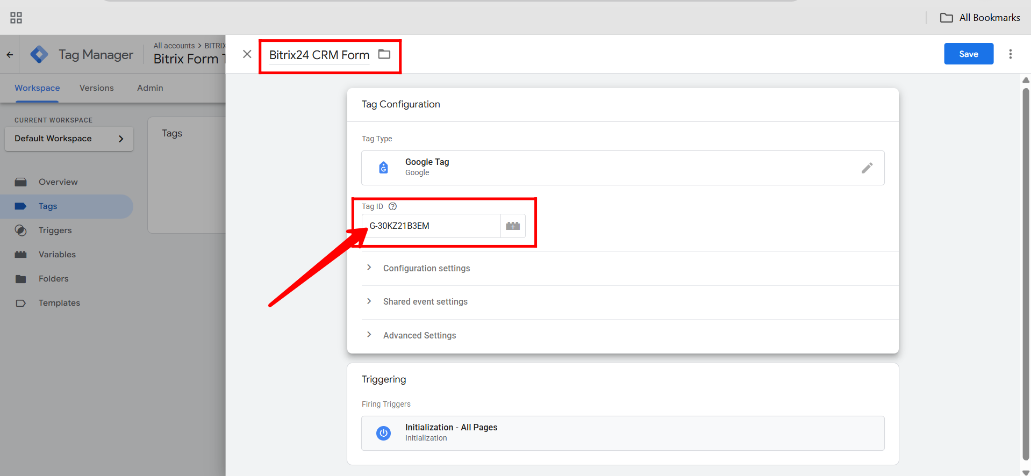The height and width of the screenshot is (476, 1031).
Task: Open the browser apps grid icon
Action: [x=16, y=18]
